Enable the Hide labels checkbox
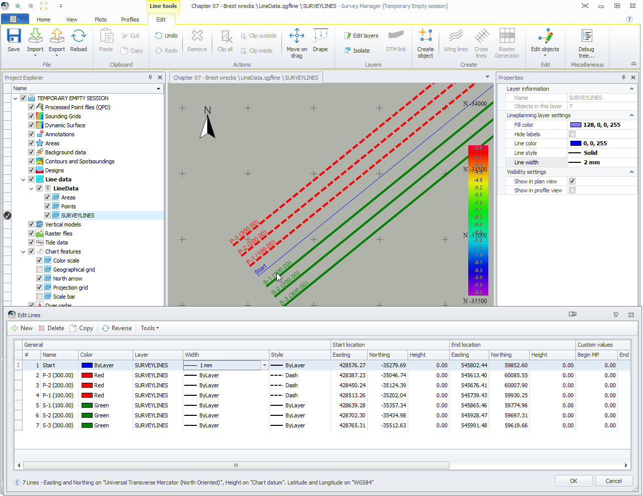The width and height of the screenshot is (643, 496). coord(572,134)
